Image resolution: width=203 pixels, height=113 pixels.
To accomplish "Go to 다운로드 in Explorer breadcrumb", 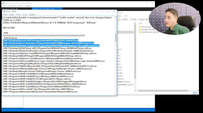I will click(125, 20).
